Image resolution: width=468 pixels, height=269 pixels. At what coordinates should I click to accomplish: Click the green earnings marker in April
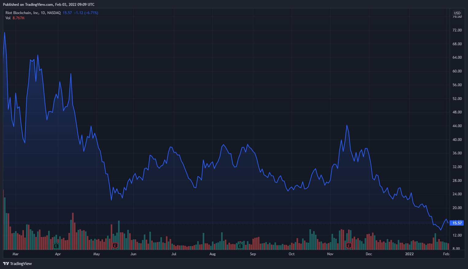56,245
